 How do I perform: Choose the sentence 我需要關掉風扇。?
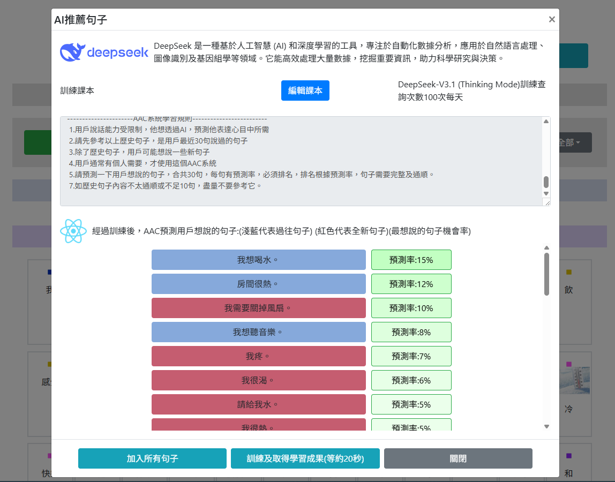(258, 308)
